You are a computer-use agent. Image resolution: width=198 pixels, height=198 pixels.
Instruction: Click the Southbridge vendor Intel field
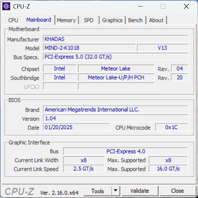pyautogui.click(x=60, y=77)
